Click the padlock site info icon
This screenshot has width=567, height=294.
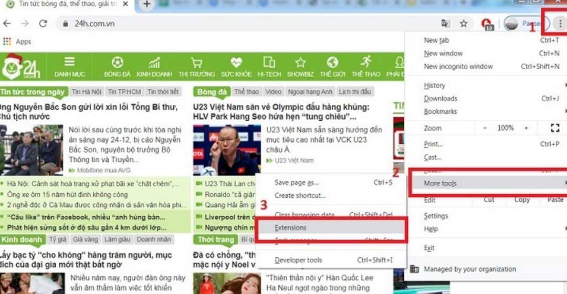click(66, 24)
